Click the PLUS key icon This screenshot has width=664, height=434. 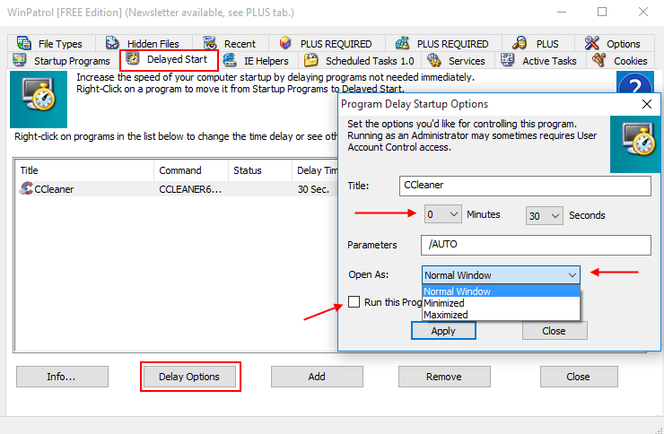tap(520, 43)
